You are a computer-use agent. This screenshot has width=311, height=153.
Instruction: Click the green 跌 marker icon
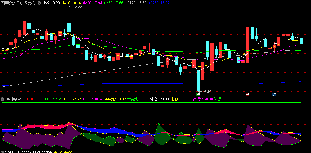point(198,94)
